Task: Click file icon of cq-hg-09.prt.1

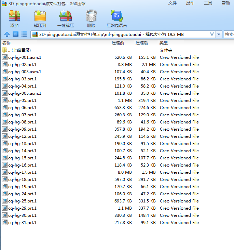Action: point(5,129)
